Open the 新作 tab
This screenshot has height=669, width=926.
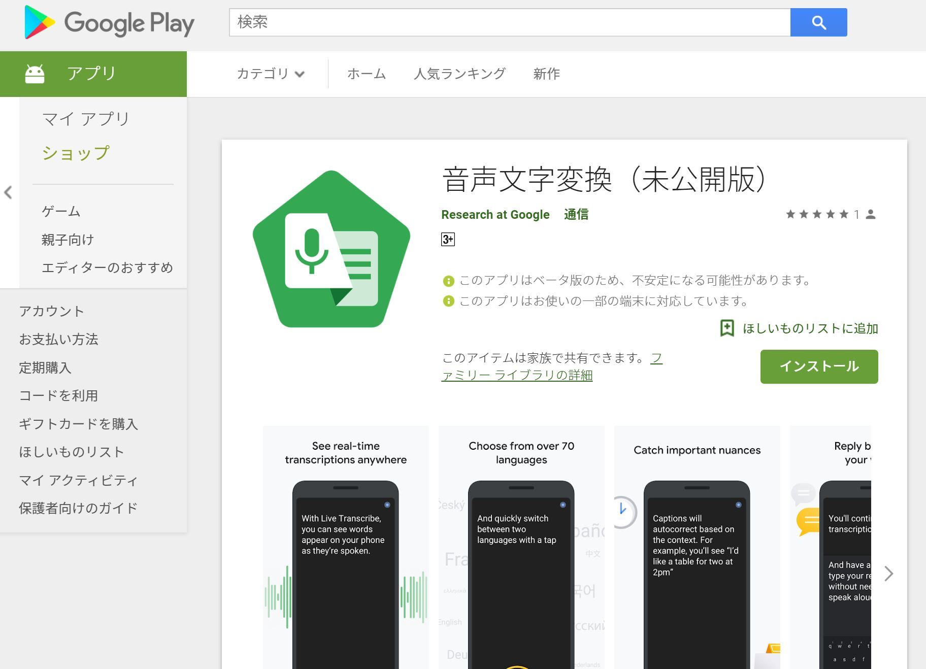(x=546, y=74)
